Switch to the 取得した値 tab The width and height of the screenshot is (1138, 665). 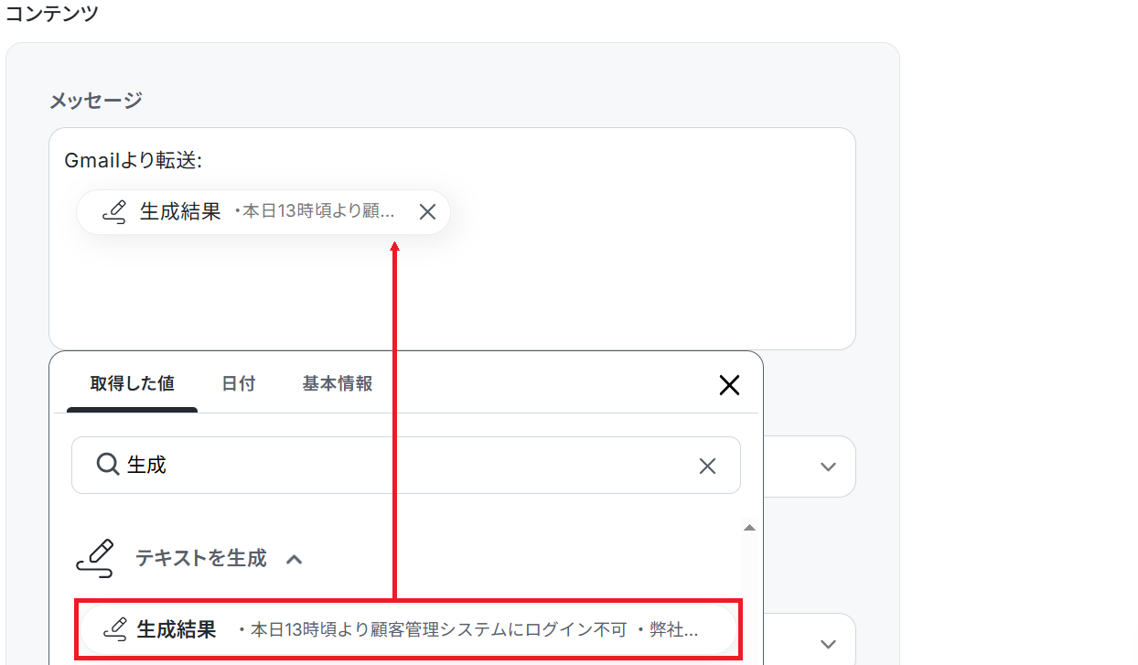click(132, 384)
